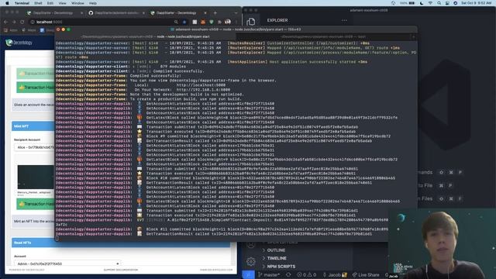Click the master branch status item
Screen dimensions: 496x279
(269, 275)
